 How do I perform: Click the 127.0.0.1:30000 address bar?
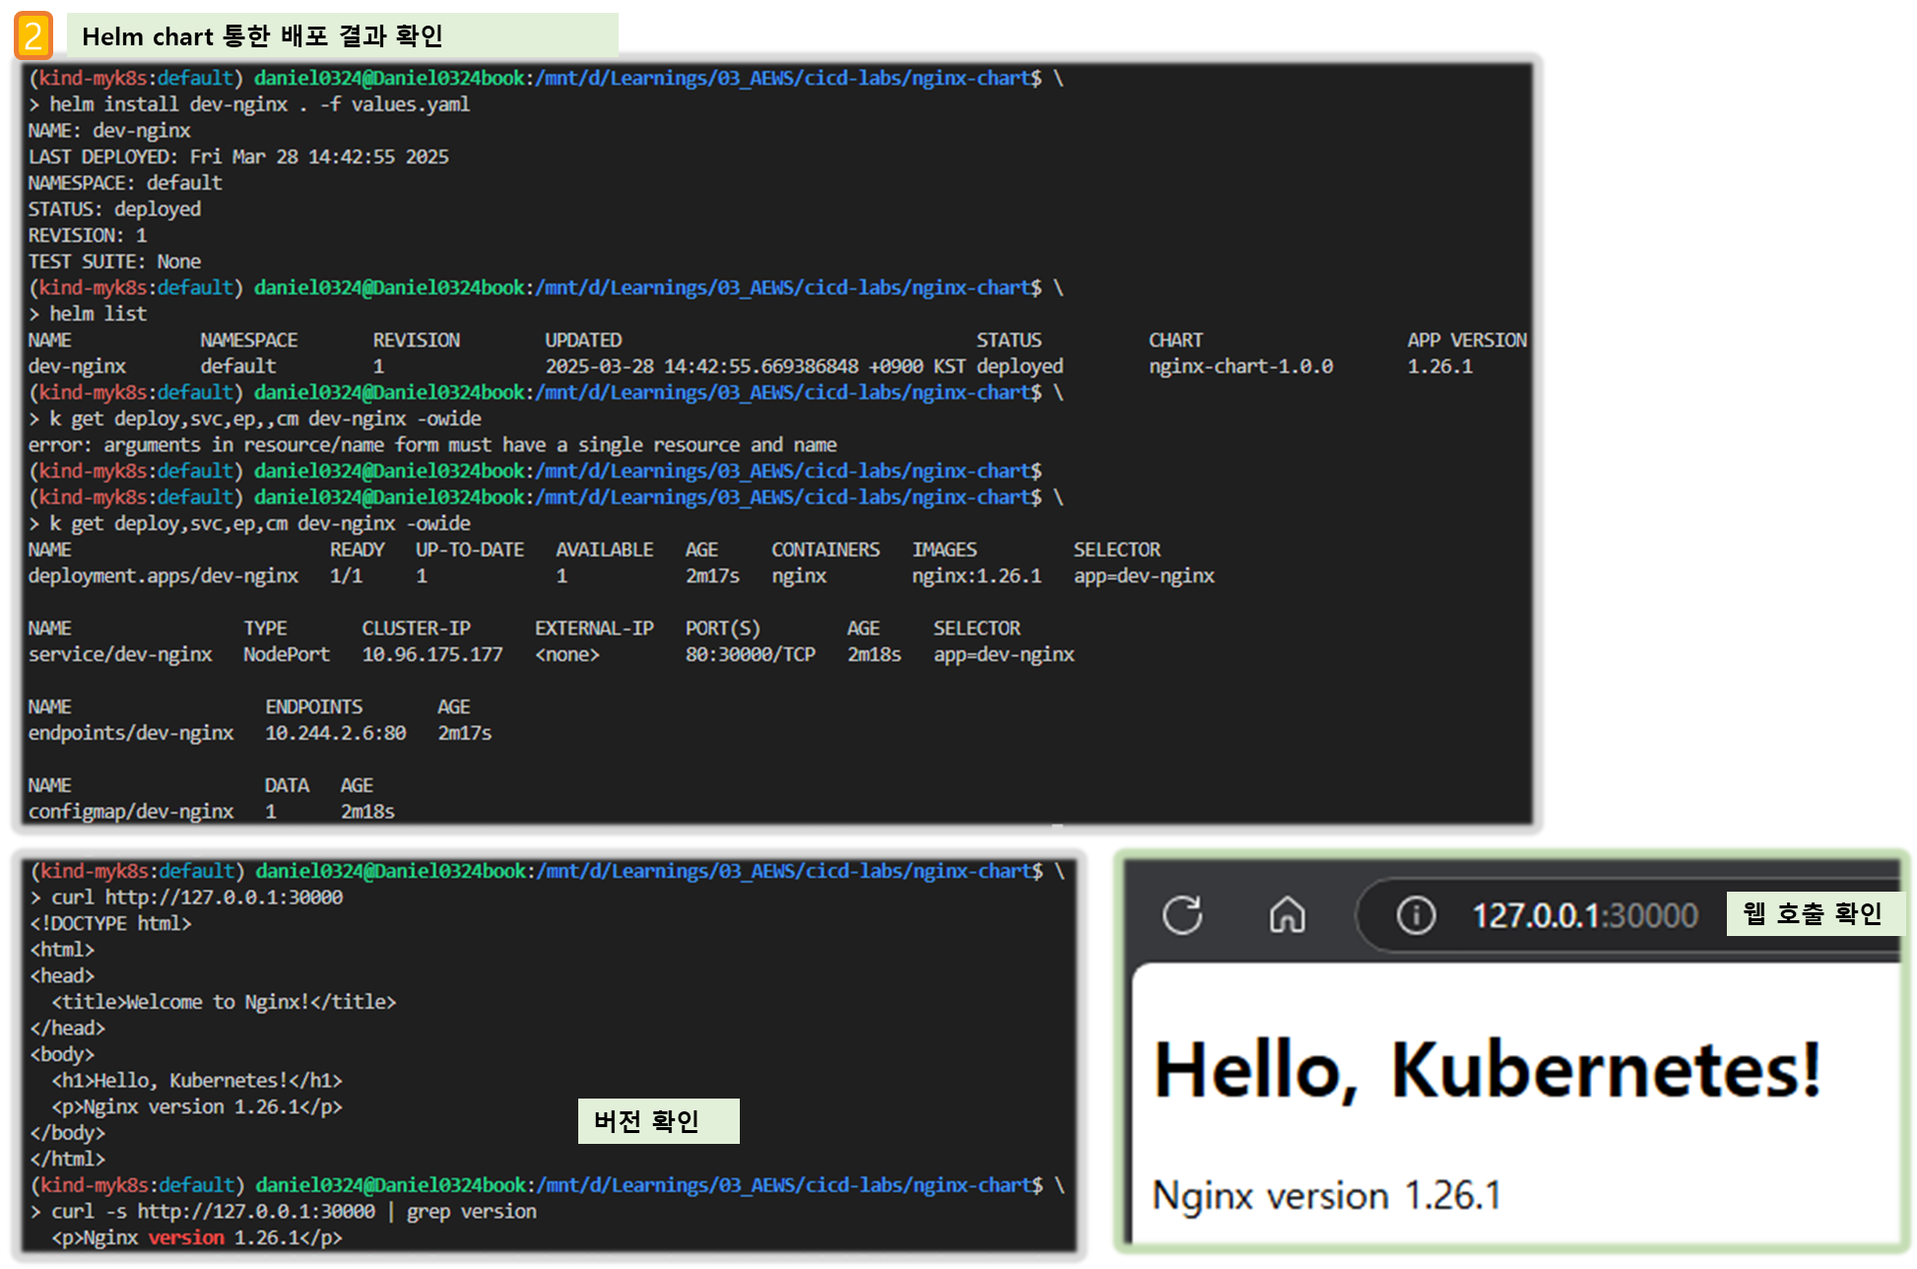tap(1584, 915)
